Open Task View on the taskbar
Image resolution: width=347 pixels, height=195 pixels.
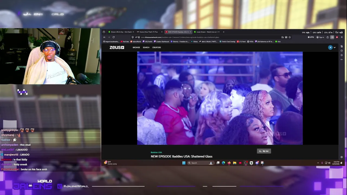[x=218, y=163]
